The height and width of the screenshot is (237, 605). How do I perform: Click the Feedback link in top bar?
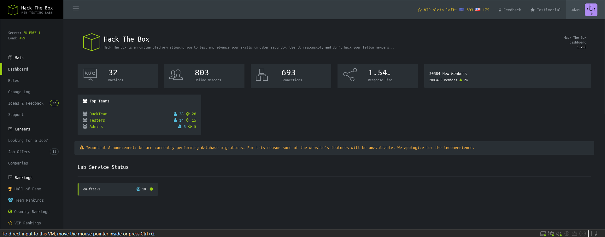coord(512,10)
